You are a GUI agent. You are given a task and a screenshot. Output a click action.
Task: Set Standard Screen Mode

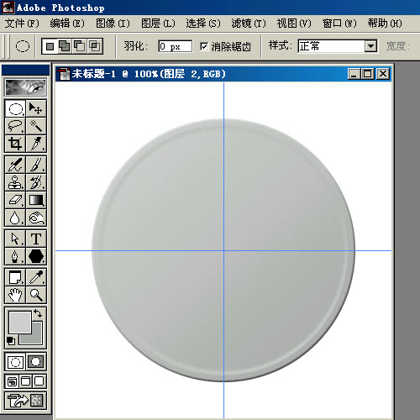[12, 381]
